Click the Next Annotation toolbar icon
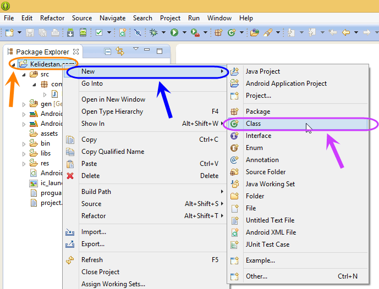Image resolution: width=379 pixels, height=289 pixels. pos(291,32)
